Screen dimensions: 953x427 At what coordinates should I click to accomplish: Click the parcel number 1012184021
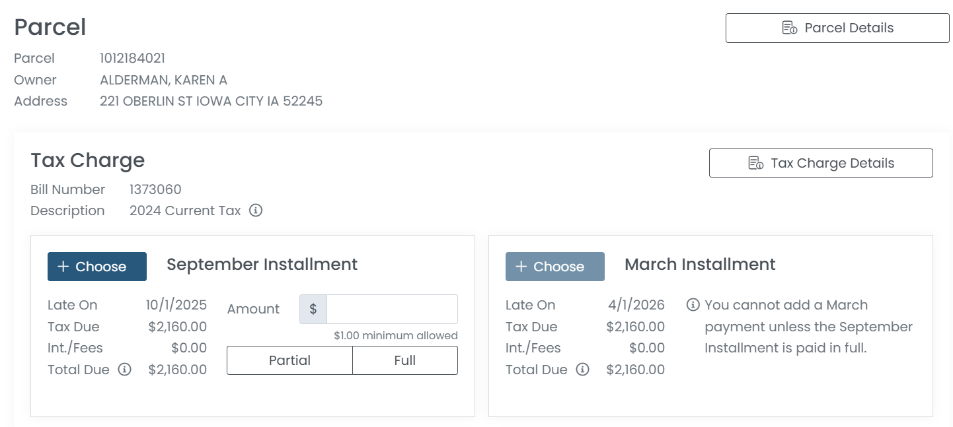[132, 58]
